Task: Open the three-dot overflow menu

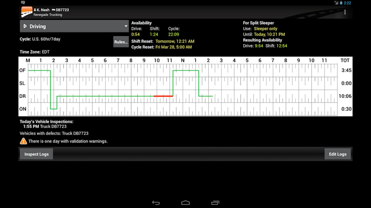Action: click(345, 12)
